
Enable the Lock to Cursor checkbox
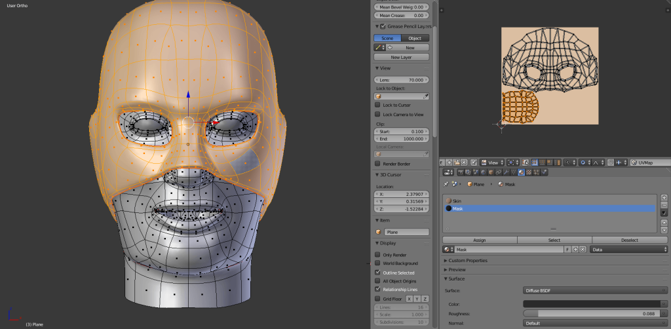377,105
